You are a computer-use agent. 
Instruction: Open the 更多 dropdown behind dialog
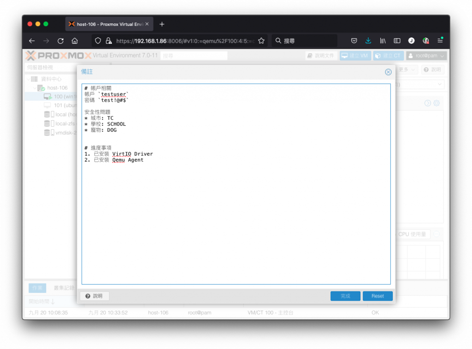(407, 70)
